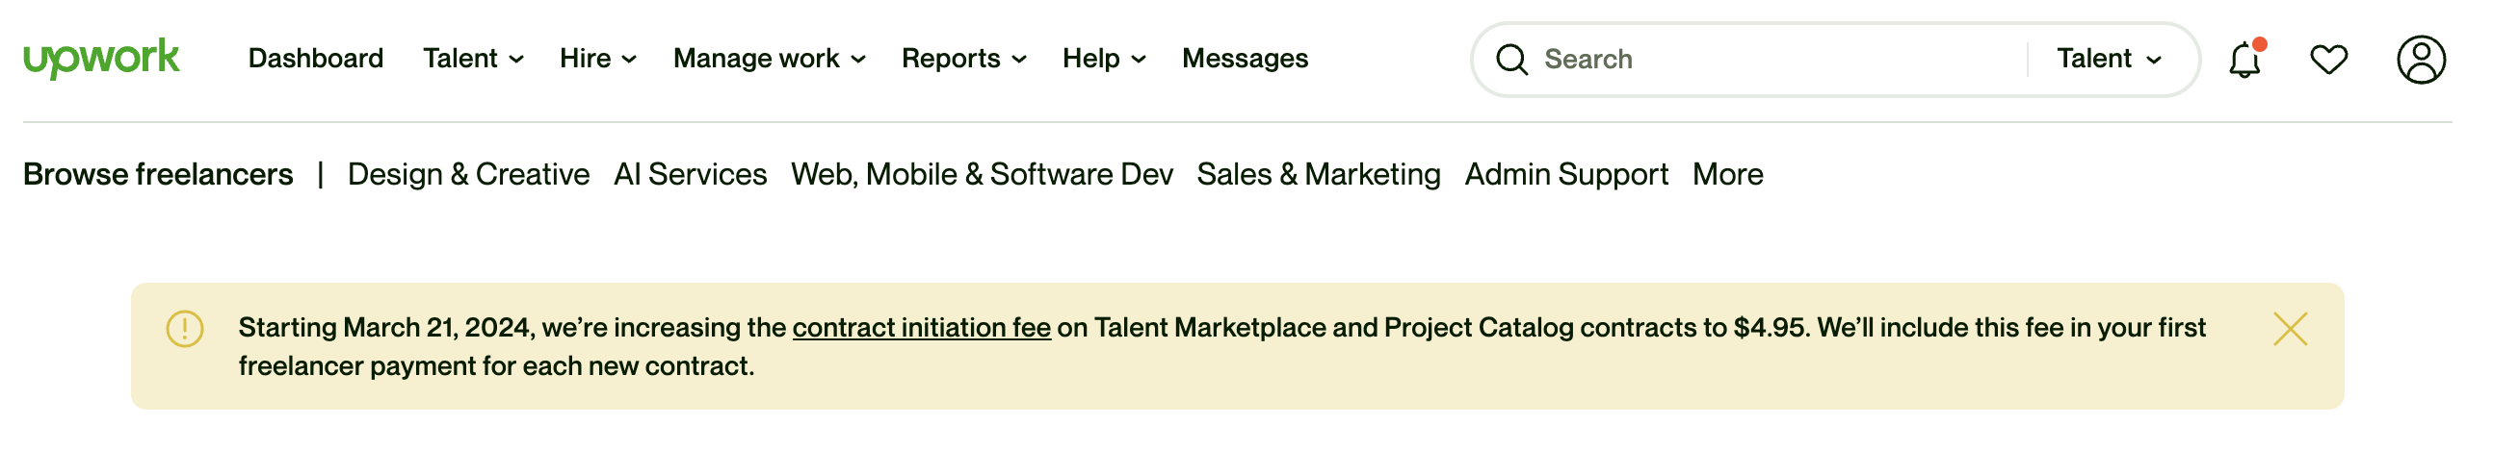
Task: Open the Help dropdown
Action: pyautogui.click(x=1104, y=59)
